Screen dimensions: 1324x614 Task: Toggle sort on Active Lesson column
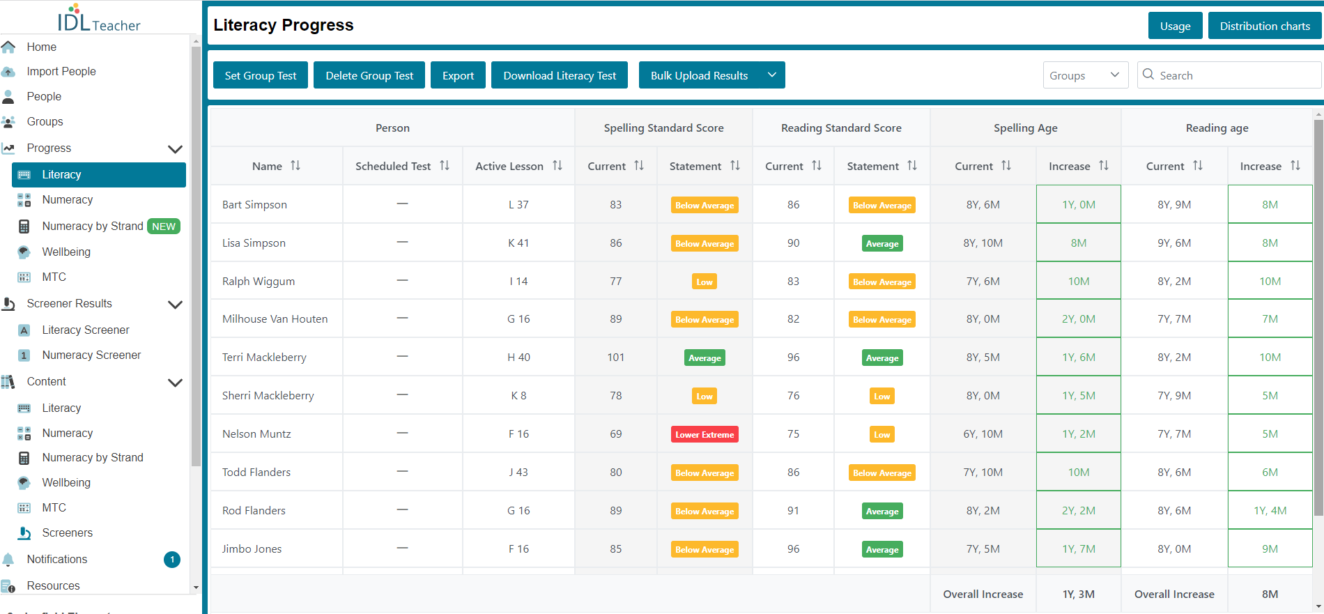[557, 166]
